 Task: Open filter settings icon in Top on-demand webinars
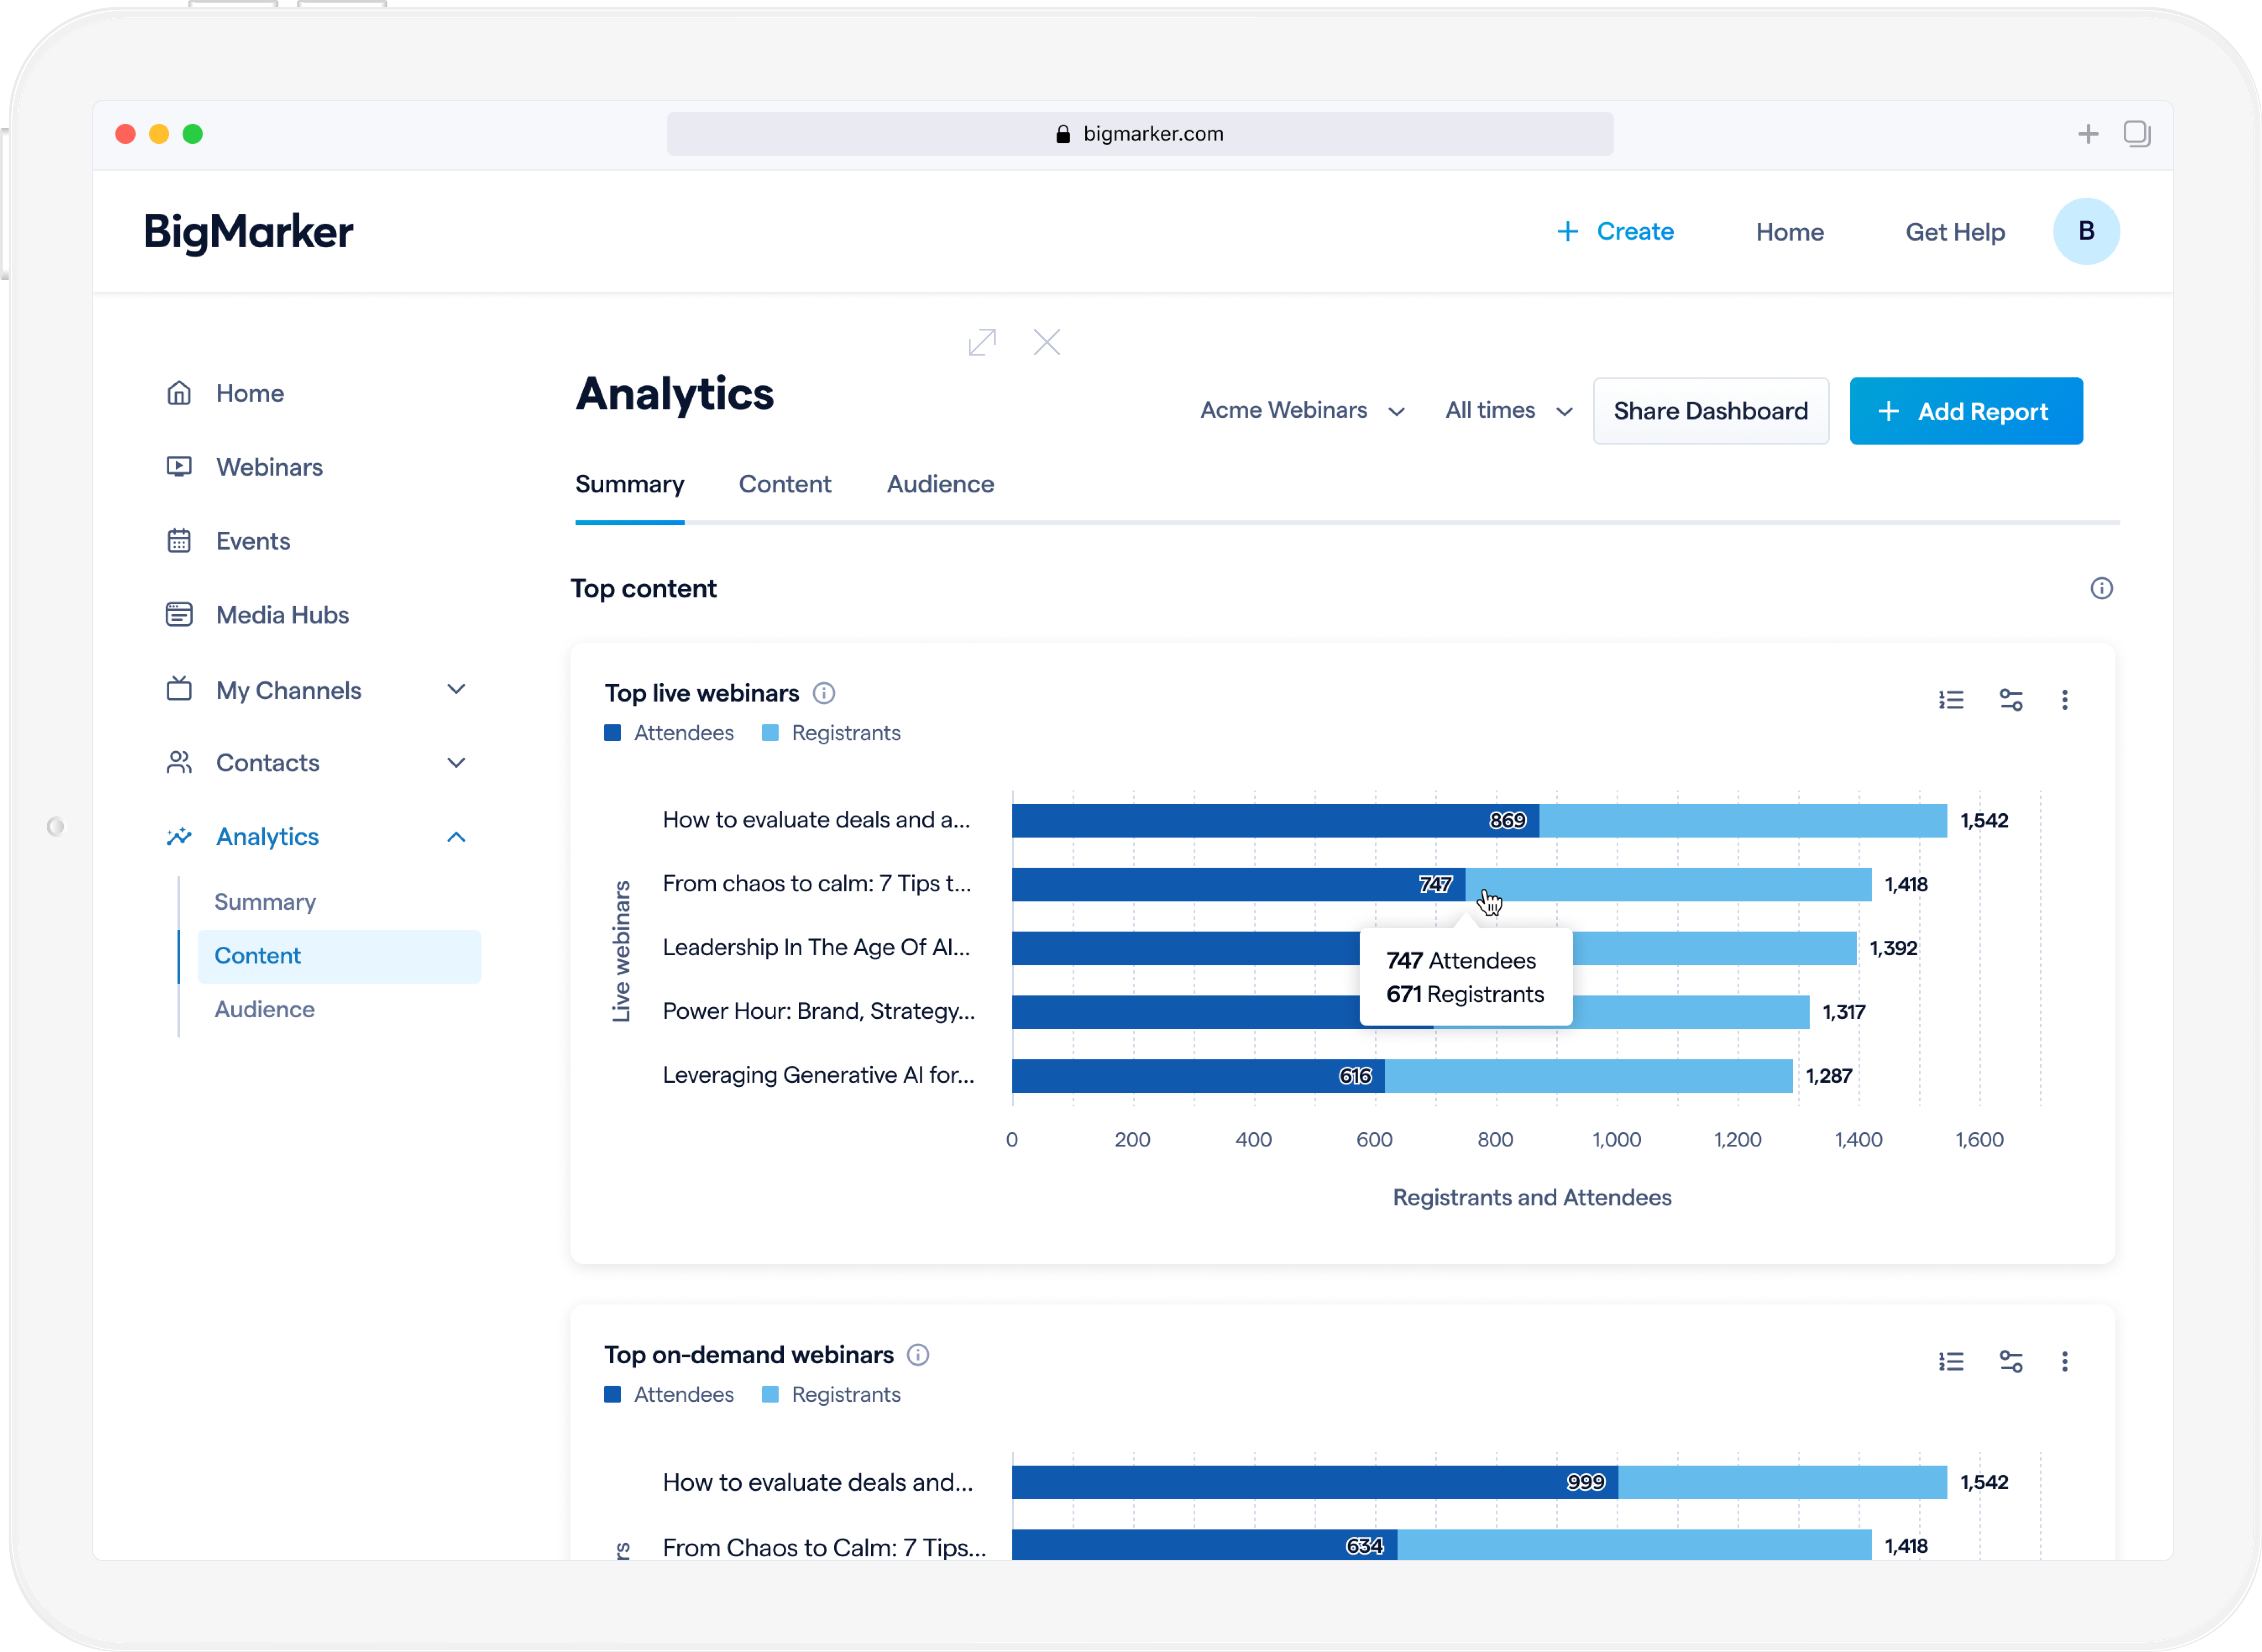[2011, 1361]
